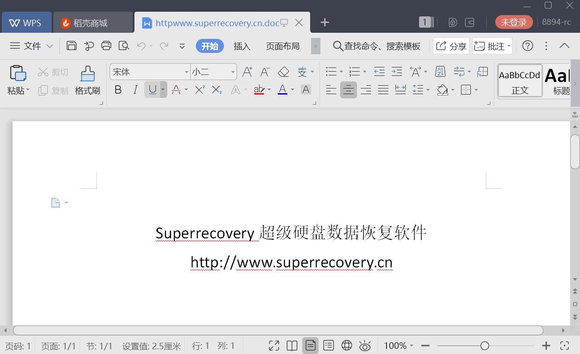
Task: Click the 批注 comment button
Action: pyautogui.click(x=492, y=46)
